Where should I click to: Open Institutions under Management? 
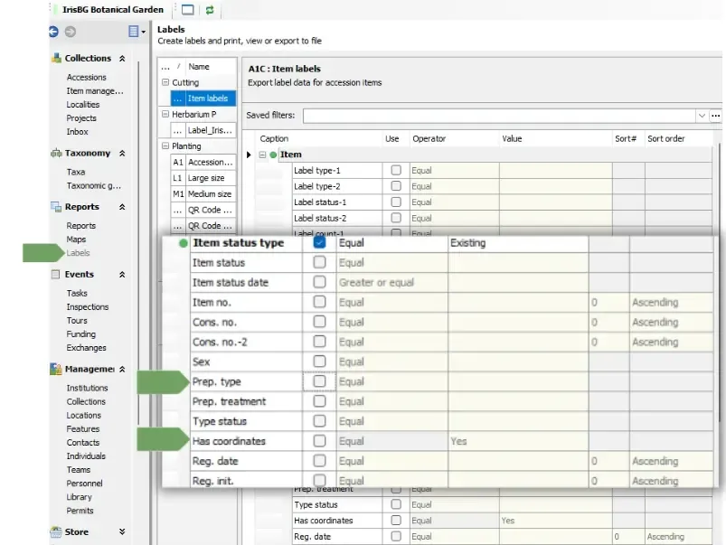click(x=87, y=388)
